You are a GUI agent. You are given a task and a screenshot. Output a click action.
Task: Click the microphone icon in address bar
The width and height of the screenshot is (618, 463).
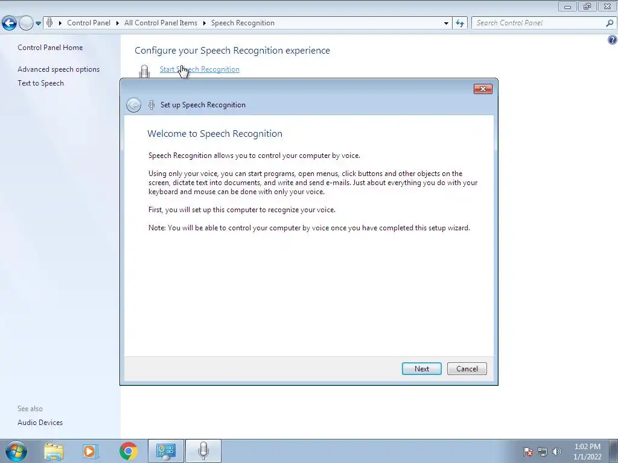49,23
